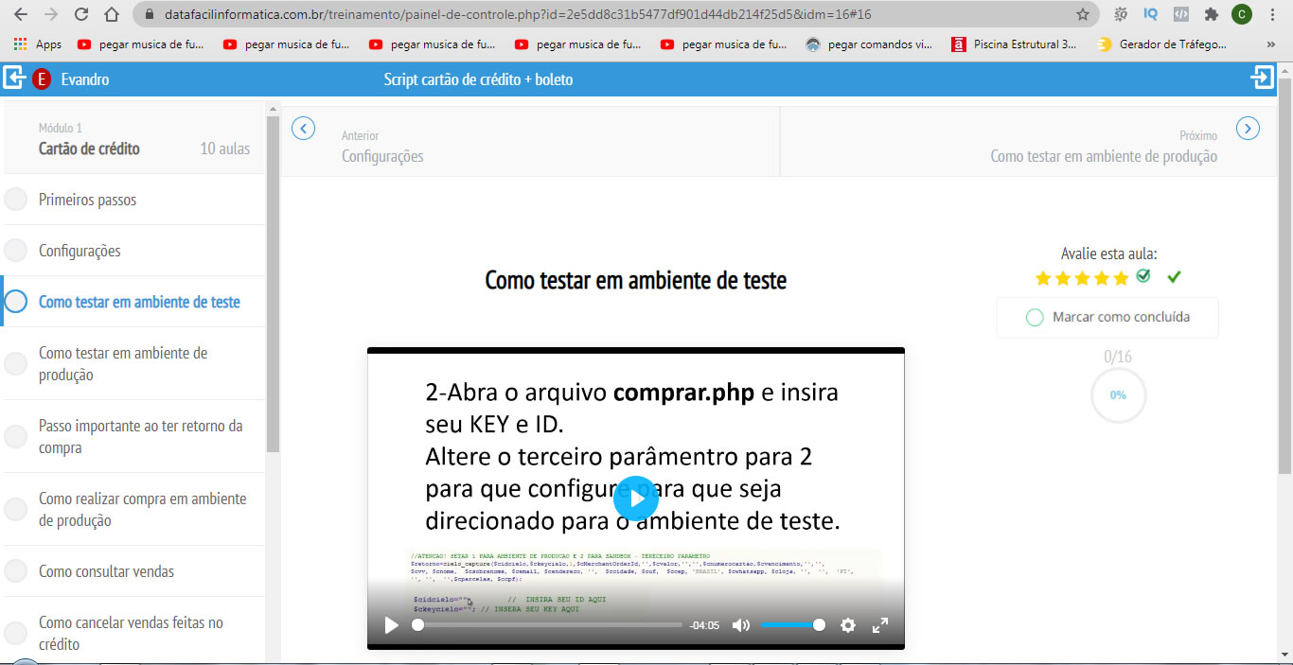Select Como testar em ambiente de produção lesson
The height and width of the screenshot is (665, 1293).
123,364
